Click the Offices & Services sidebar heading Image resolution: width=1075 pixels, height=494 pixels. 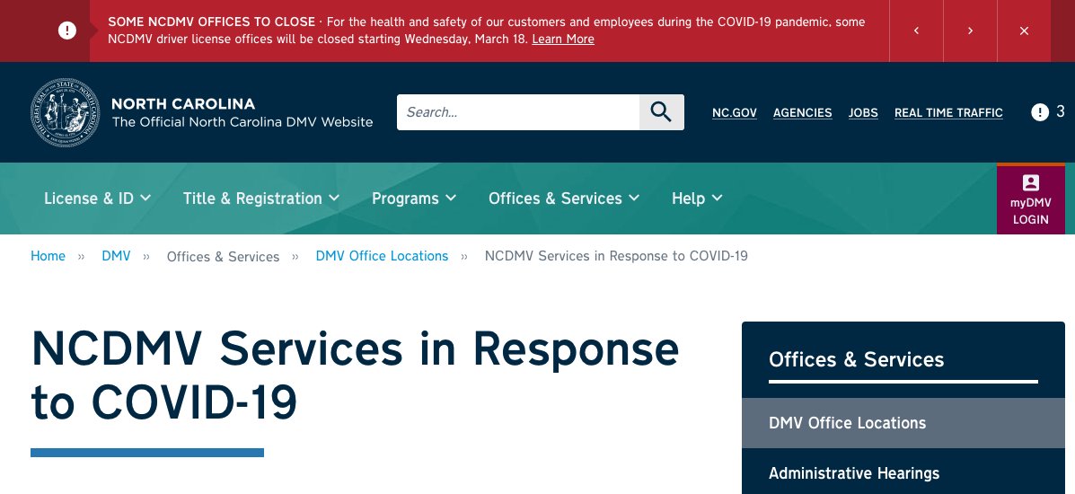coord(856,359)
